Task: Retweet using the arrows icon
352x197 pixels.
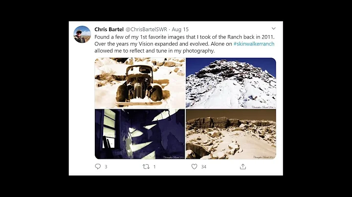Action: pos(146,167)
